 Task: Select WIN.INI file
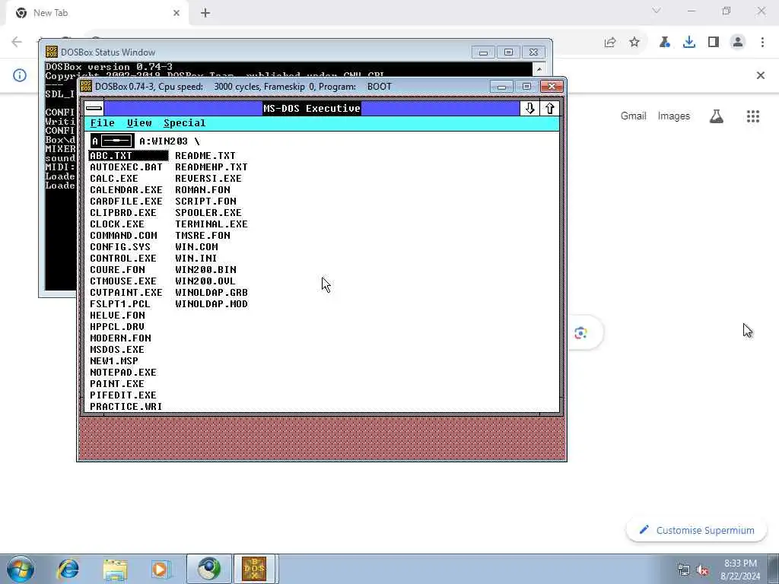click(x=196, y=259)
